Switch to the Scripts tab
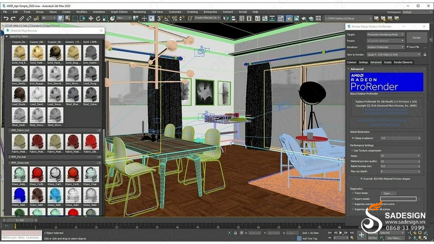Viewport: 434px width, 244px height. click(388, 62)
